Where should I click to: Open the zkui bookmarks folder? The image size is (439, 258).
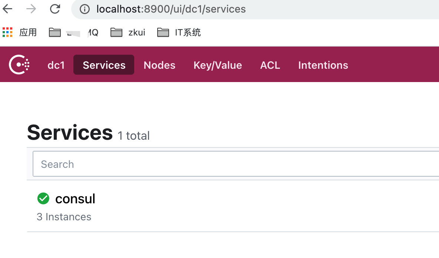pyautogui.click(x=128, y=32)
